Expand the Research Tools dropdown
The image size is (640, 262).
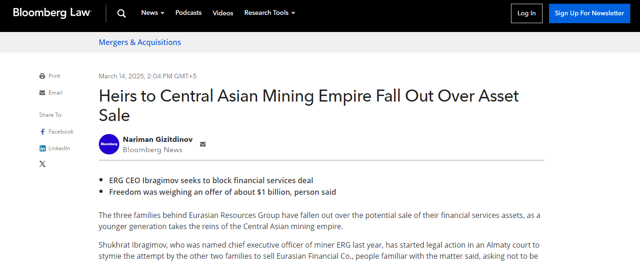pos(270,13)
